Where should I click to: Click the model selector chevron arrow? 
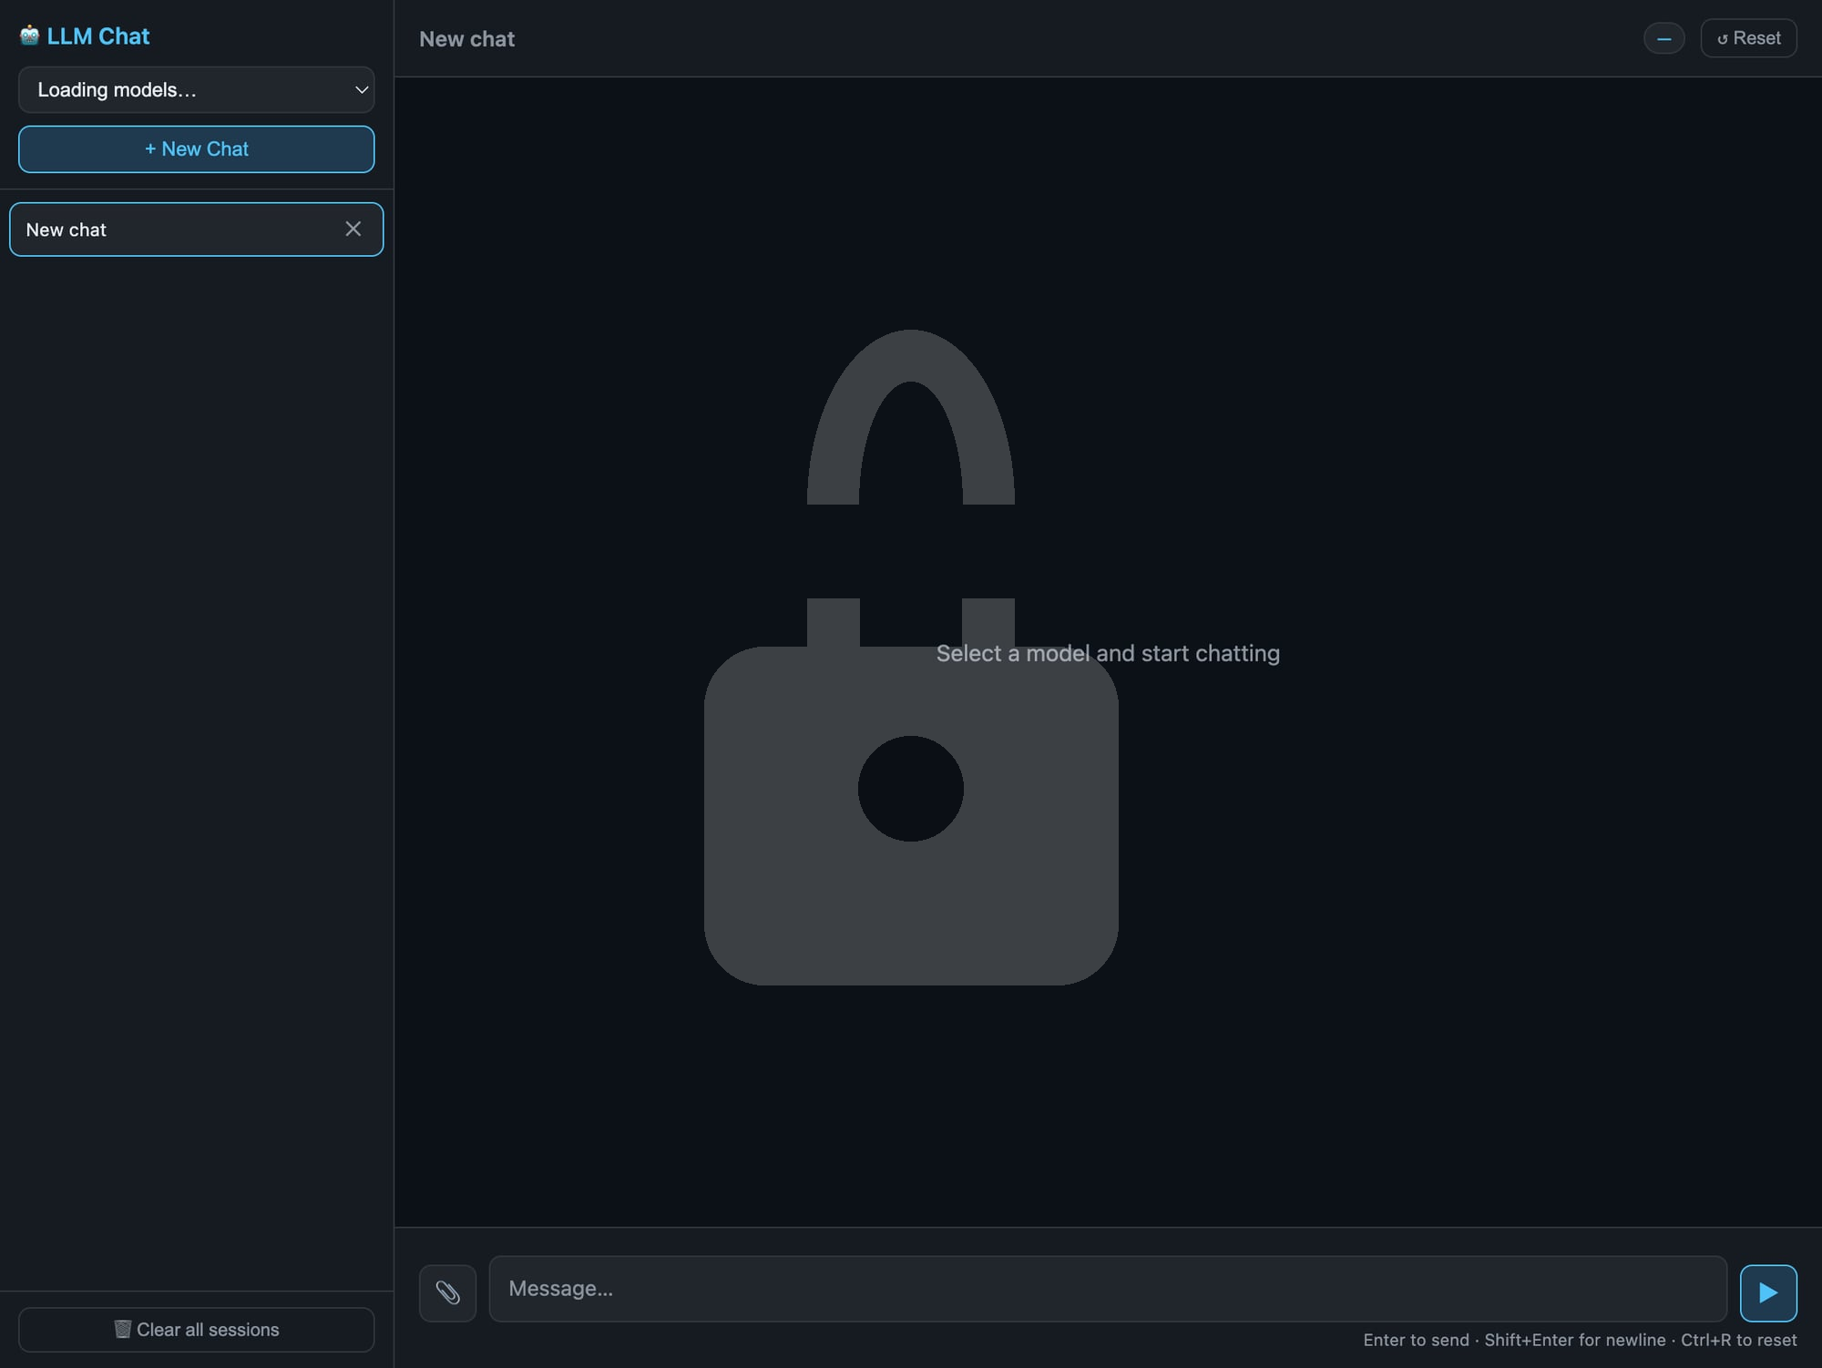point(362,89)
